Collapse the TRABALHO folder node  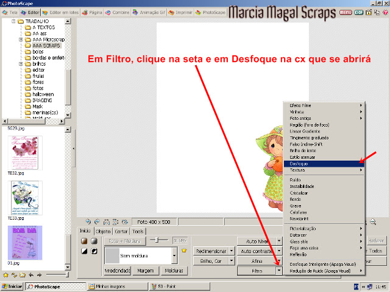[13, 21]
